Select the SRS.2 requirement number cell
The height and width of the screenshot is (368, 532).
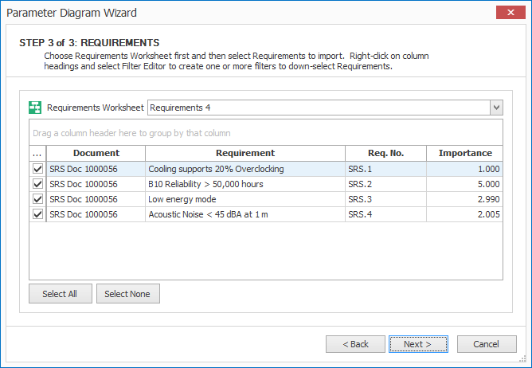click(x=385, y=184)
